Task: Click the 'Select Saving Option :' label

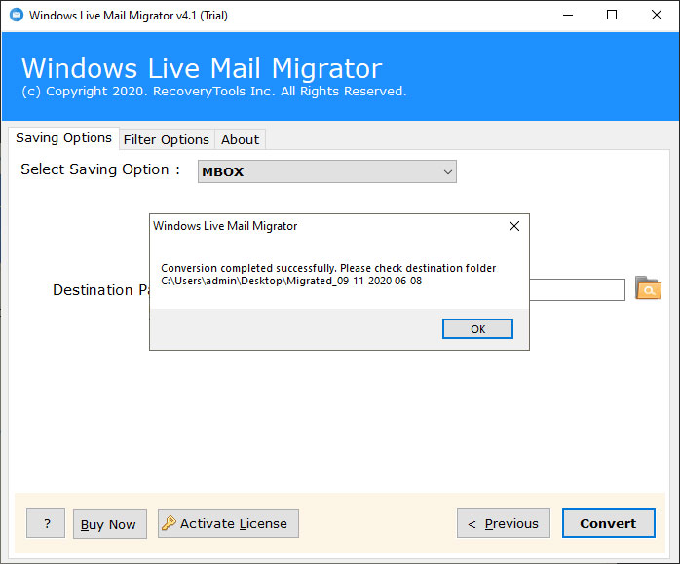Action: click(x=100, y=169)
